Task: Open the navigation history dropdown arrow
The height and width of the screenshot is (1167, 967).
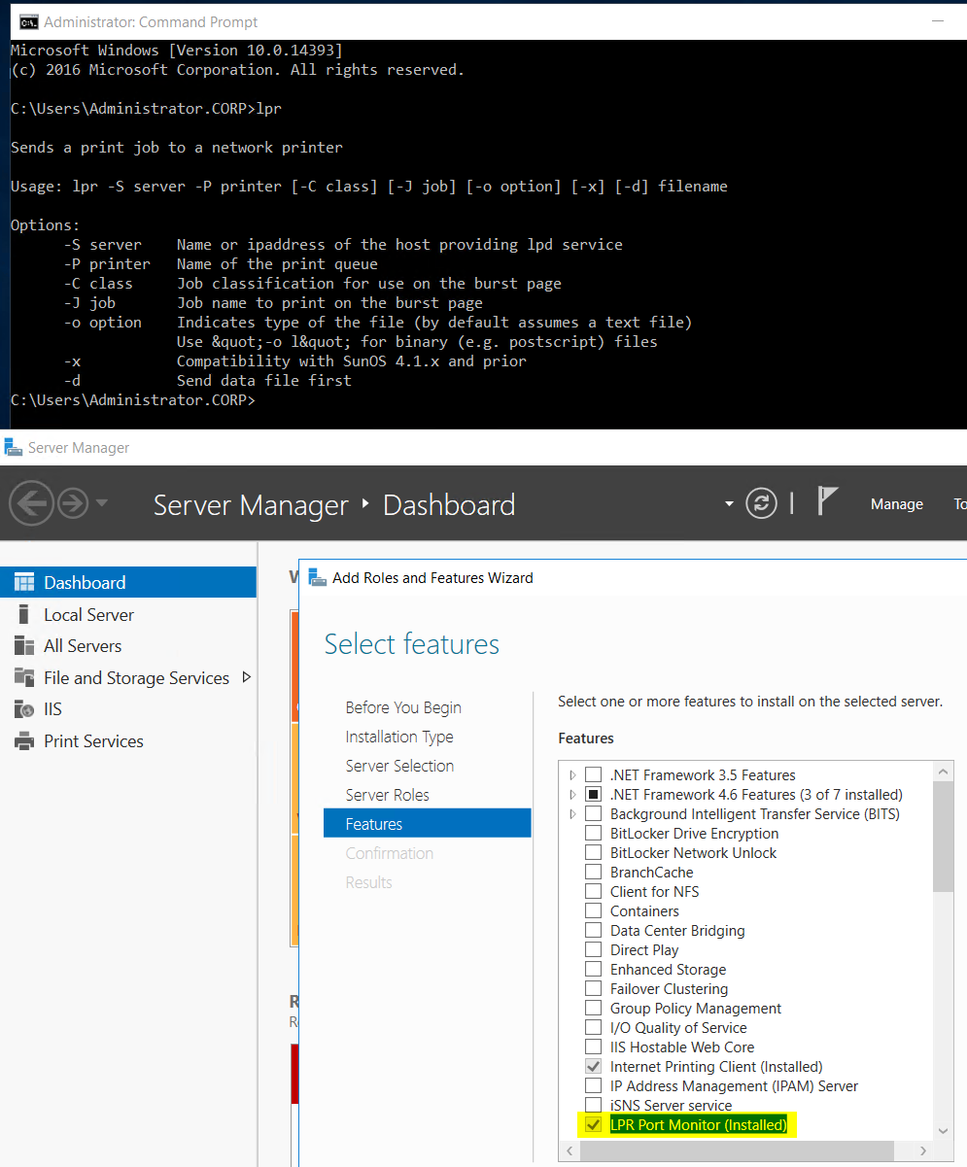Action: tap(102, 503)
